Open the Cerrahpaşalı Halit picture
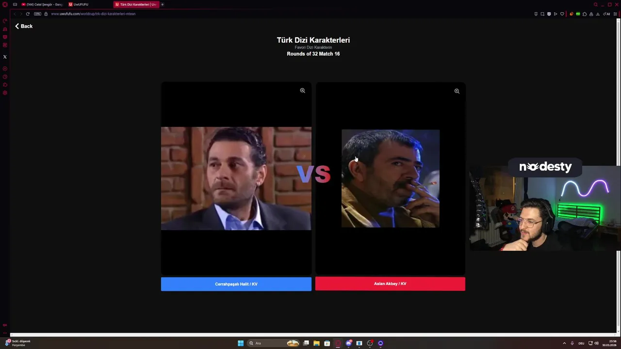Viewport: 621px width, 349px height. coord(236,178)
